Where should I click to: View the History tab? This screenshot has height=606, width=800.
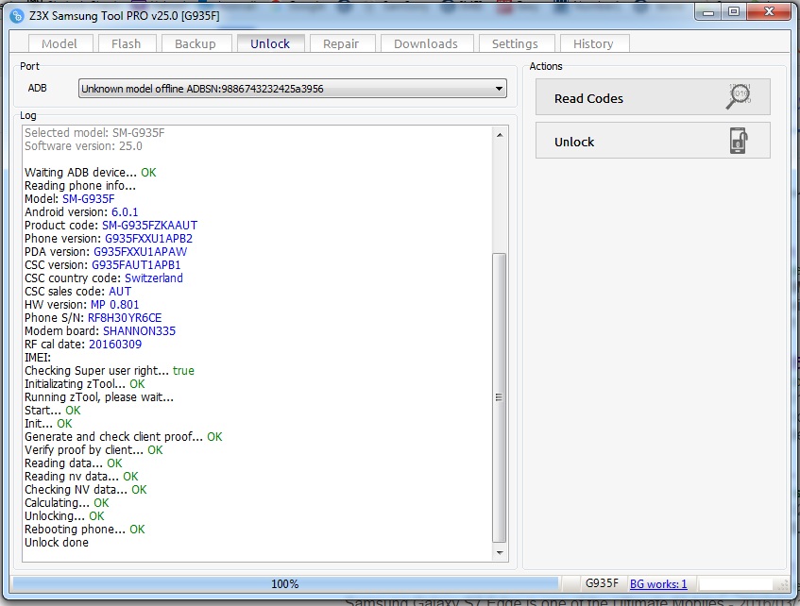coord(593,43)
